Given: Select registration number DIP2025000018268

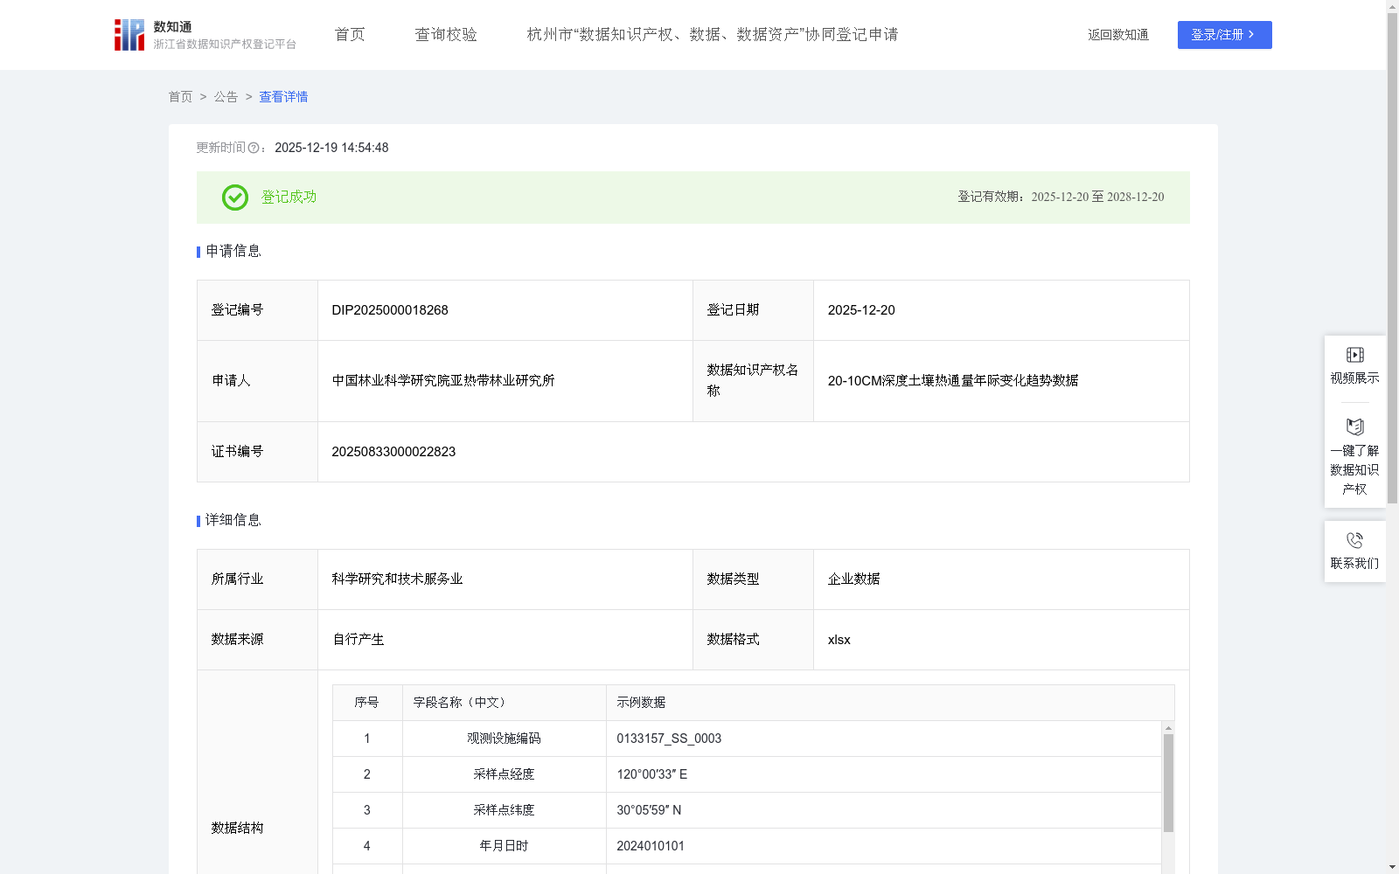Looking at the screenshot, I should [390, 310].
